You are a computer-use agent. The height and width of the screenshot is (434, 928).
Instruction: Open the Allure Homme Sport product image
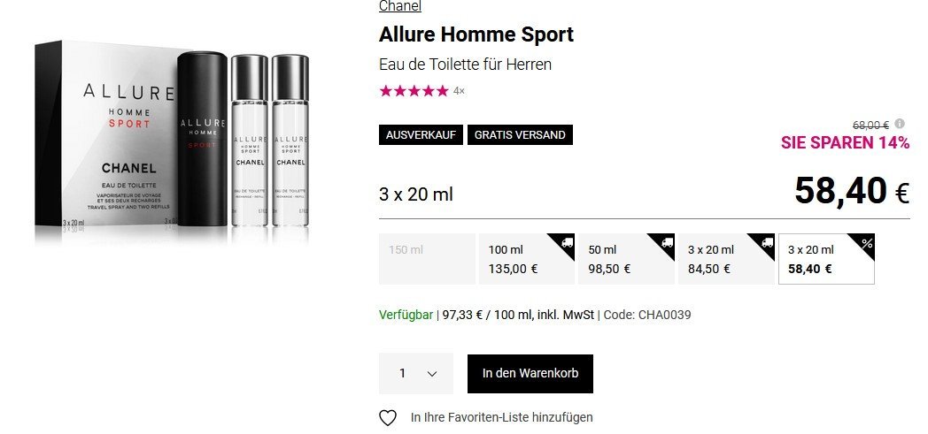(172, 141)
